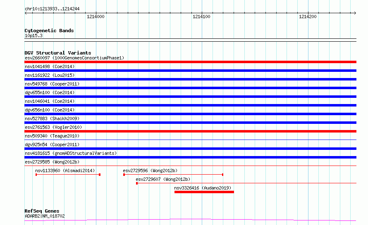Click the chr10:1213933..1214244 region label
The image size is (368, 225).
52,9
